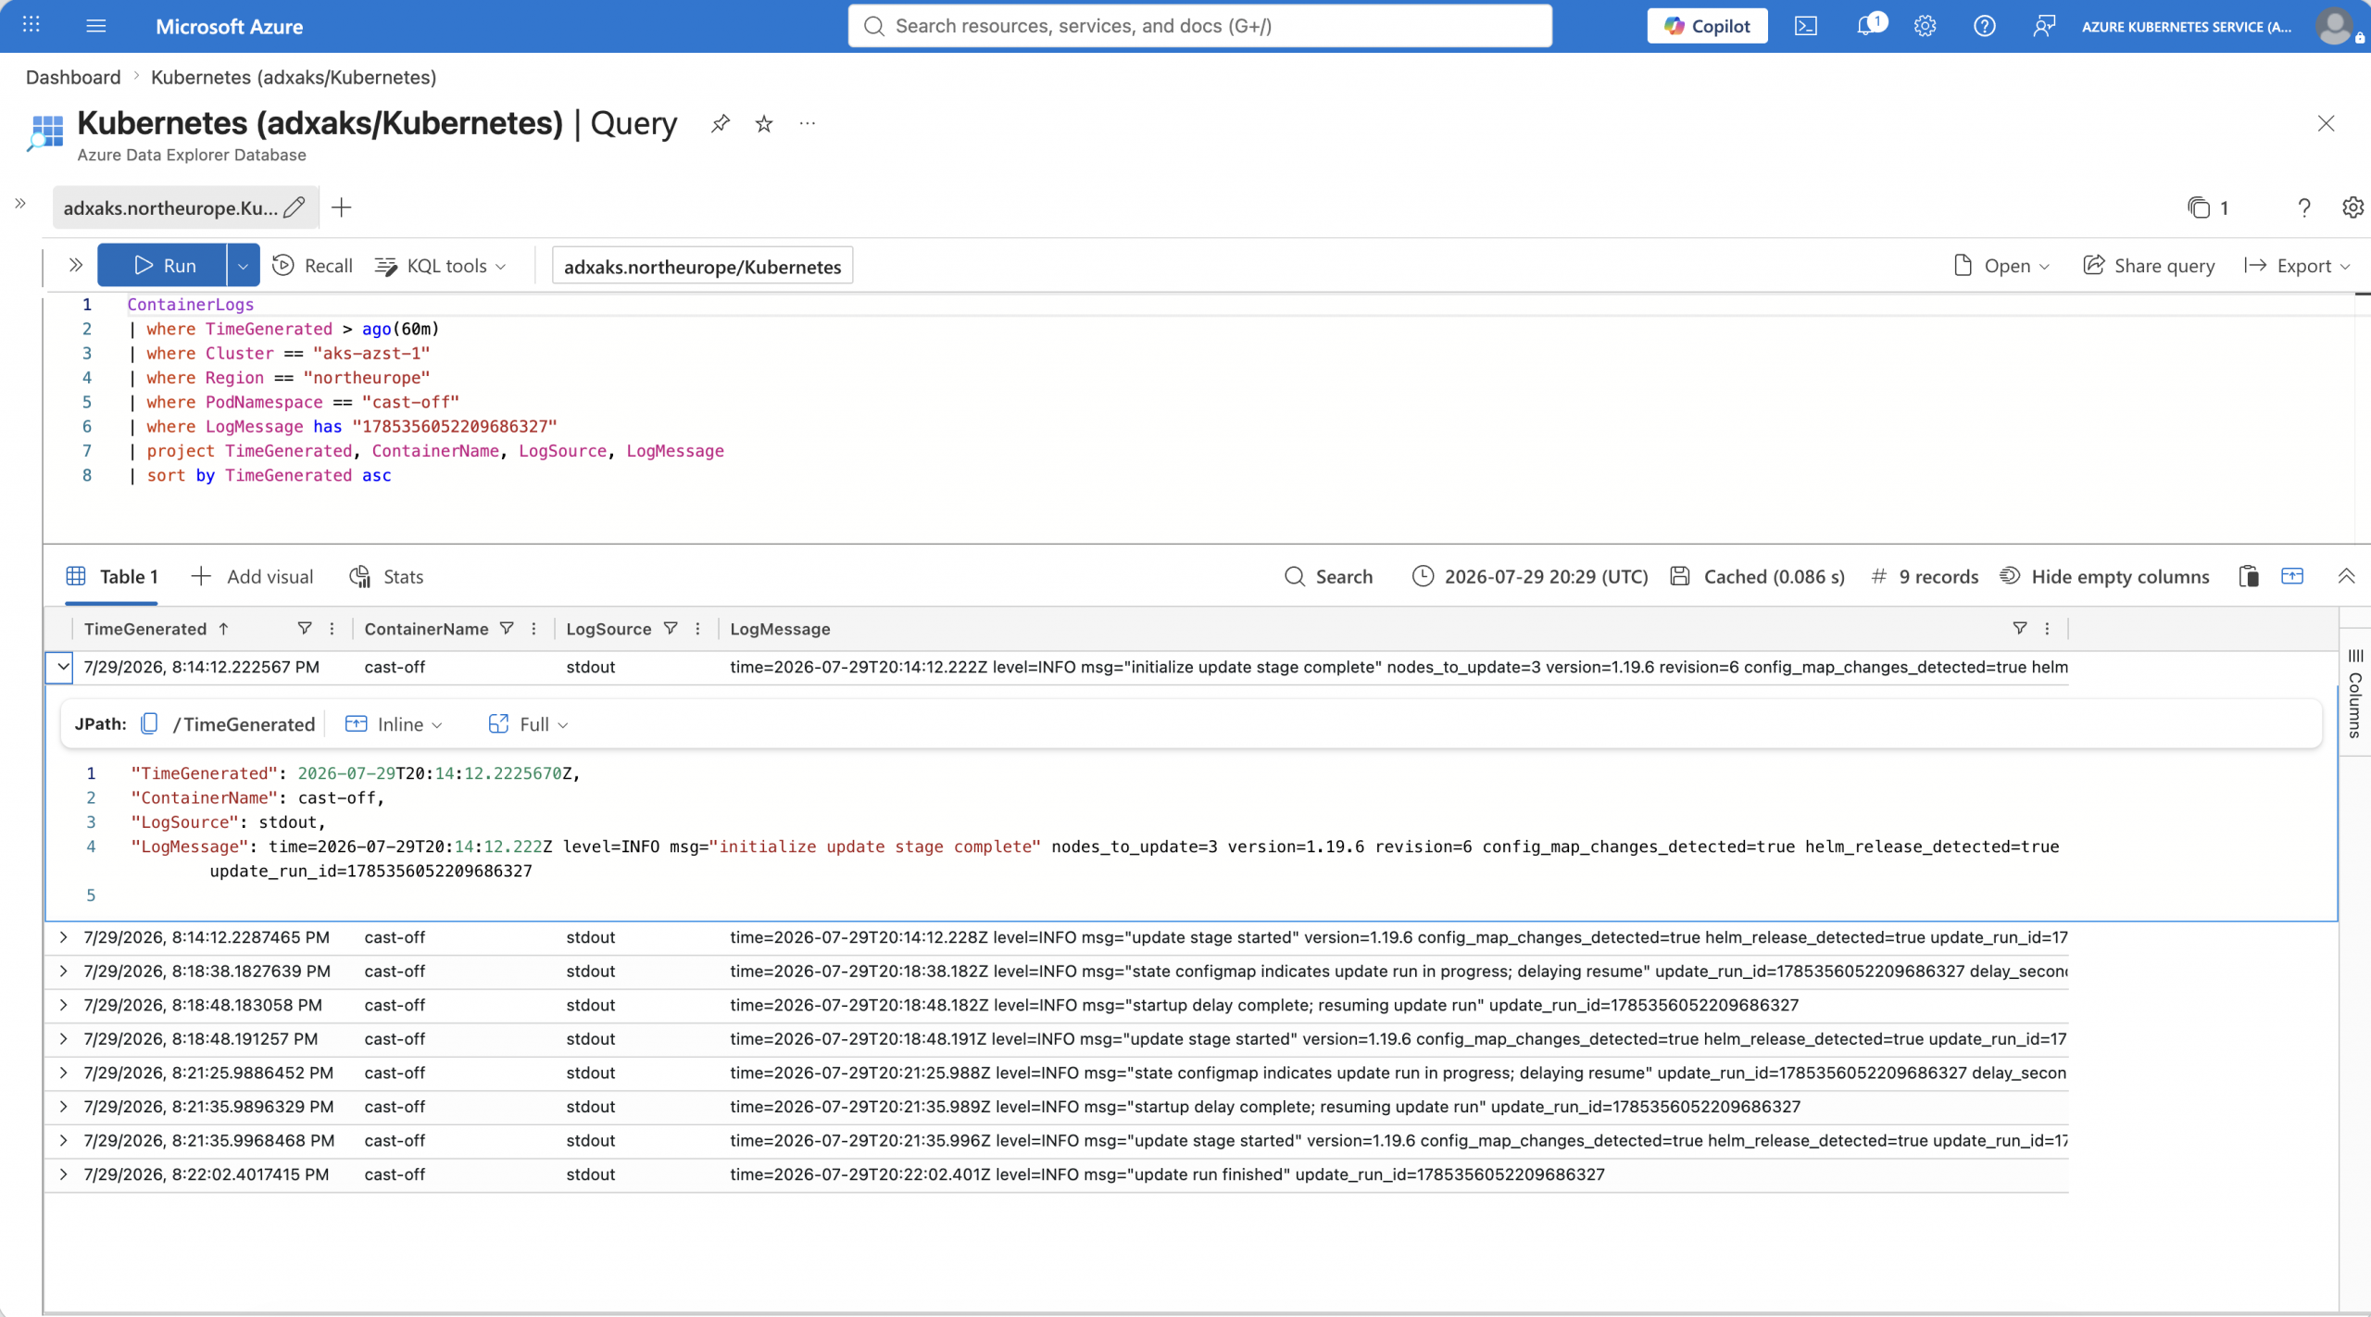Open the more options ellipsis by title
This screenshot has height=1317, width=2371.
click(x=808, y=123)
